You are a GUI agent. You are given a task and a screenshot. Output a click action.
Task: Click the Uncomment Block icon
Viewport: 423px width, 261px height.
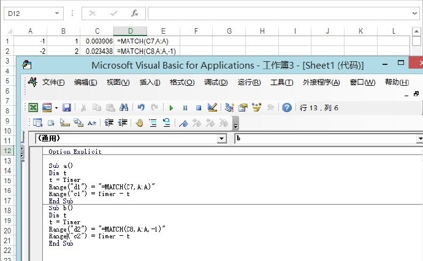pos(167,123)
